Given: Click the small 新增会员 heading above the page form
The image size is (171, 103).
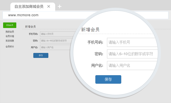Looking at the screenshot, I should click(30, 27).
